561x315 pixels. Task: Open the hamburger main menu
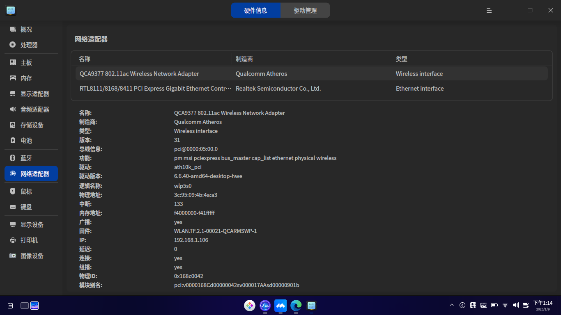pyautogui.click(x=489, y=10)
